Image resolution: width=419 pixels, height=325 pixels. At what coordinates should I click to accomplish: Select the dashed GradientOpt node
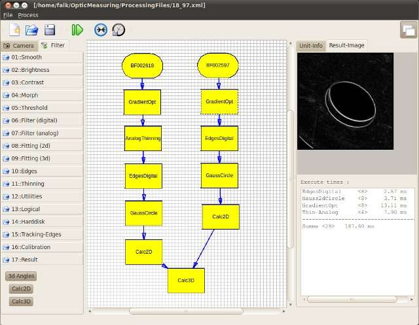click(x=219, y=101)
